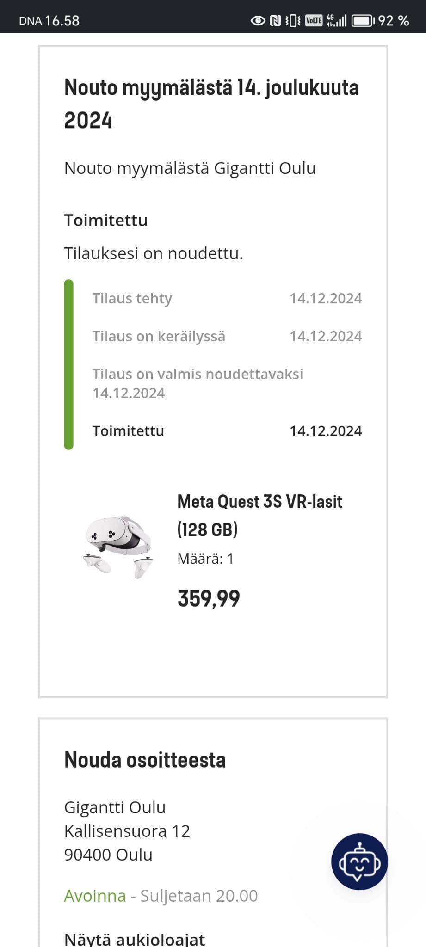
Task: Select Tilaus on valmis noudettavaksi row
Action: [x=198, y=383]
